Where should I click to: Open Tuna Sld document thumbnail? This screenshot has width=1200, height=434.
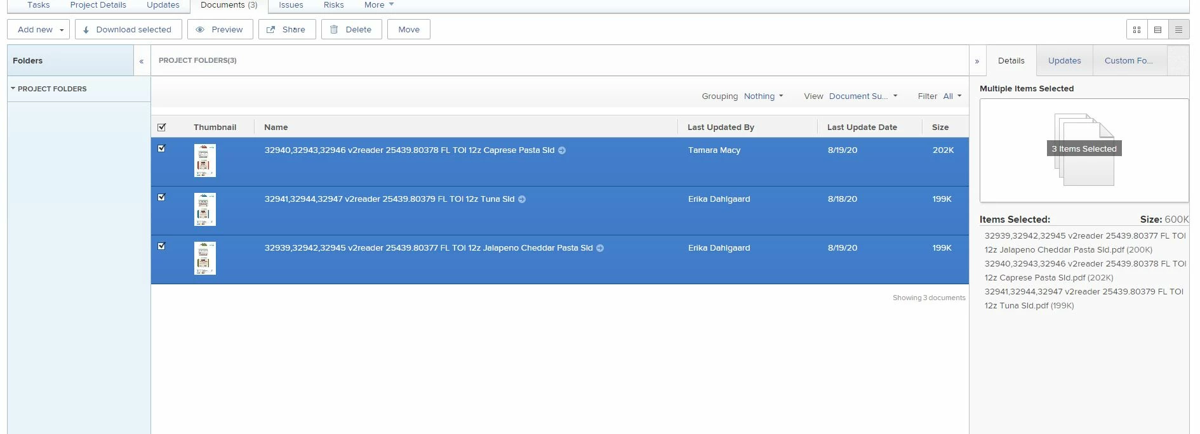pyautogui.click(x=205, y=209)
